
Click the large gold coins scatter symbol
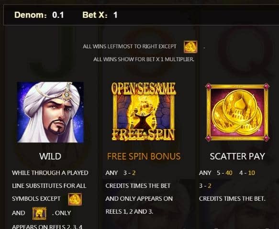pyautogui.click(x=237, y=112)
